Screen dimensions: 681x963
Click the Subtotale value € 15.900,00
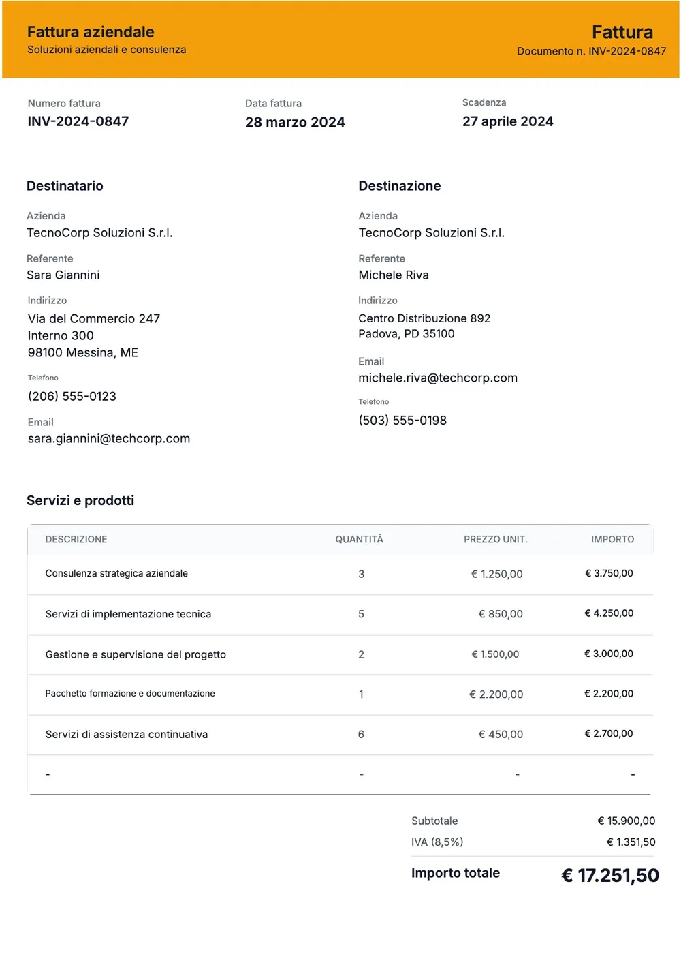(x=627, y=821)
